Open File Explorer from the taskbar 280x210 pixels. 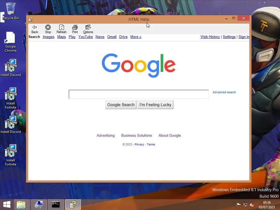coord(21,205)
